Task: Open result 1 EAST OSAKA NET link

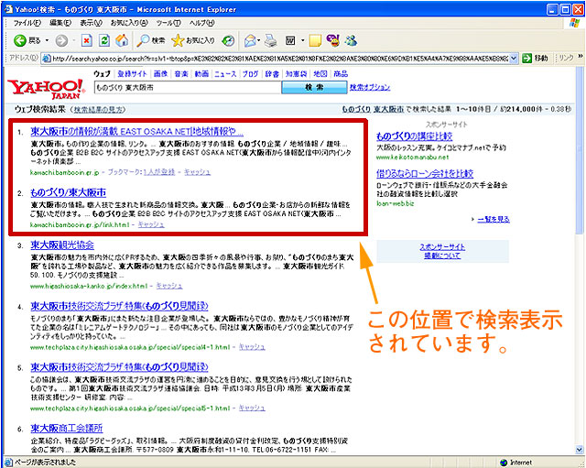Action: (136, 132)
